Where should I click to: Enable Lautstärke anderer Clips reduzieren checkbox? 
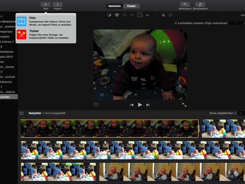[x=176, y=23]
